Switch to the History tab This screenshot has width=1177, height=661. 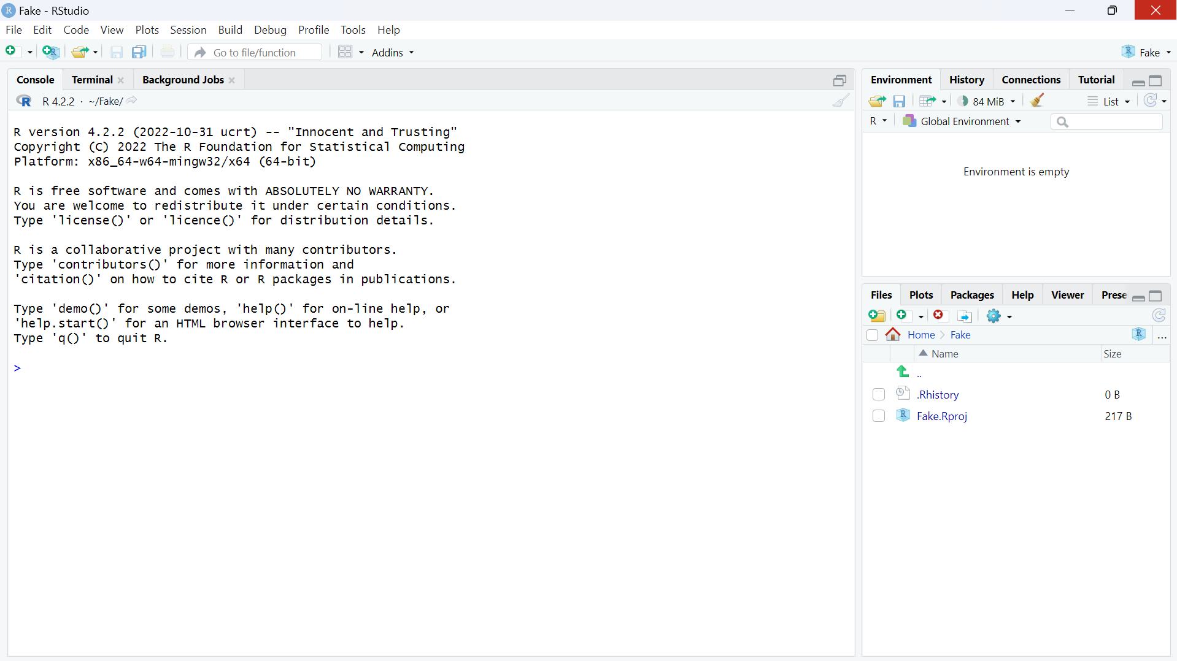[x=967, y=80]
